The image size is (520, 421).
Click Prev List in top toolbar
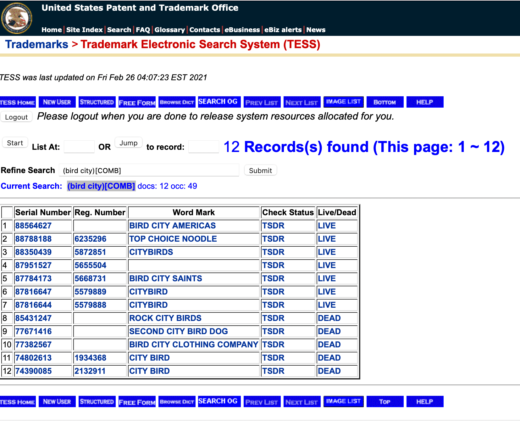[x=262, y=102]
